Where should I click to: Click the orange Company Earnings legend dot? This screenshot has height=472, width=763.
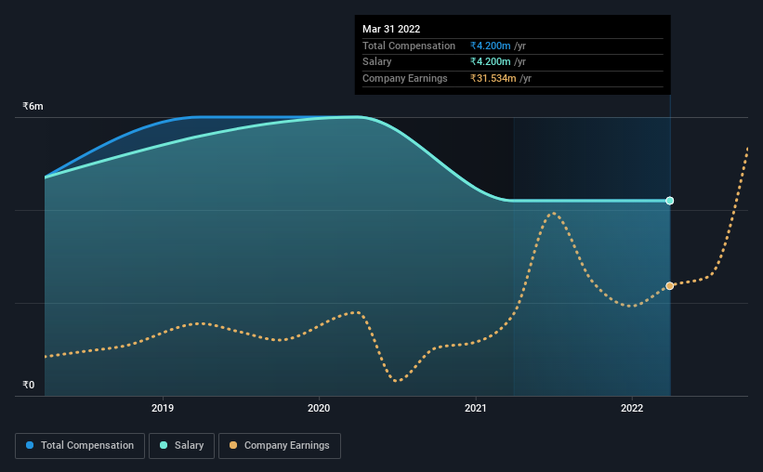[233, 445]
